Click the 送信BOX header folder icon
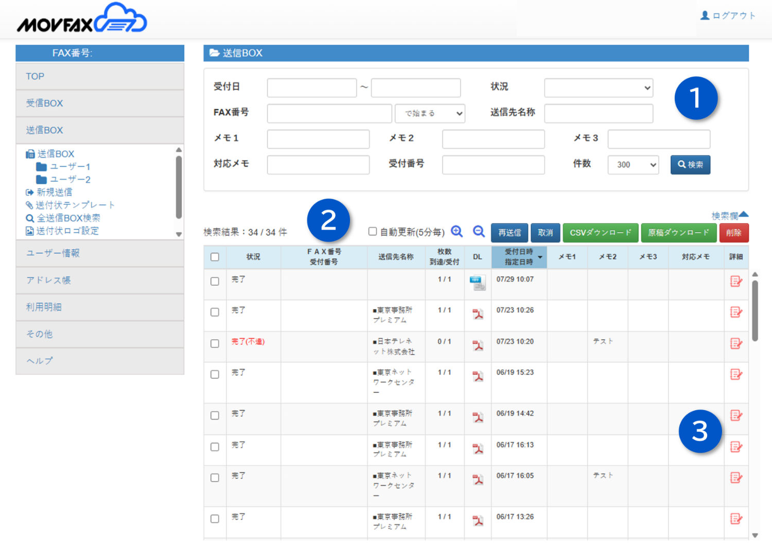 (214, 53)
